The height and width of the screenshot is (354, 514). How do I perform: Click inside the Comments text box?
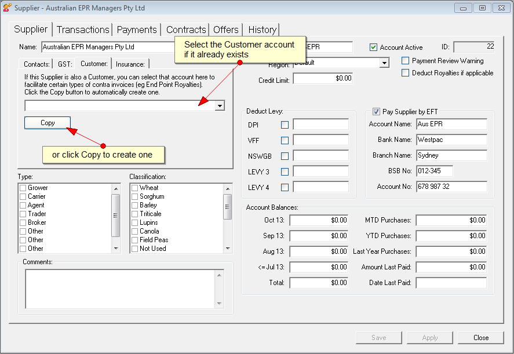coord(120,288)
